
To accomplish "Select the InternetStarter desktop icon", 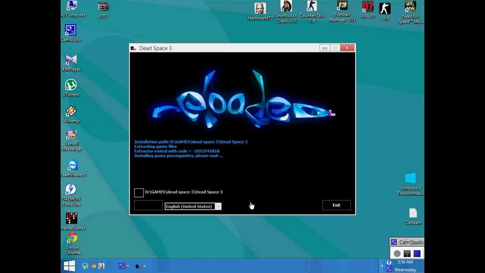I will 72,221.
